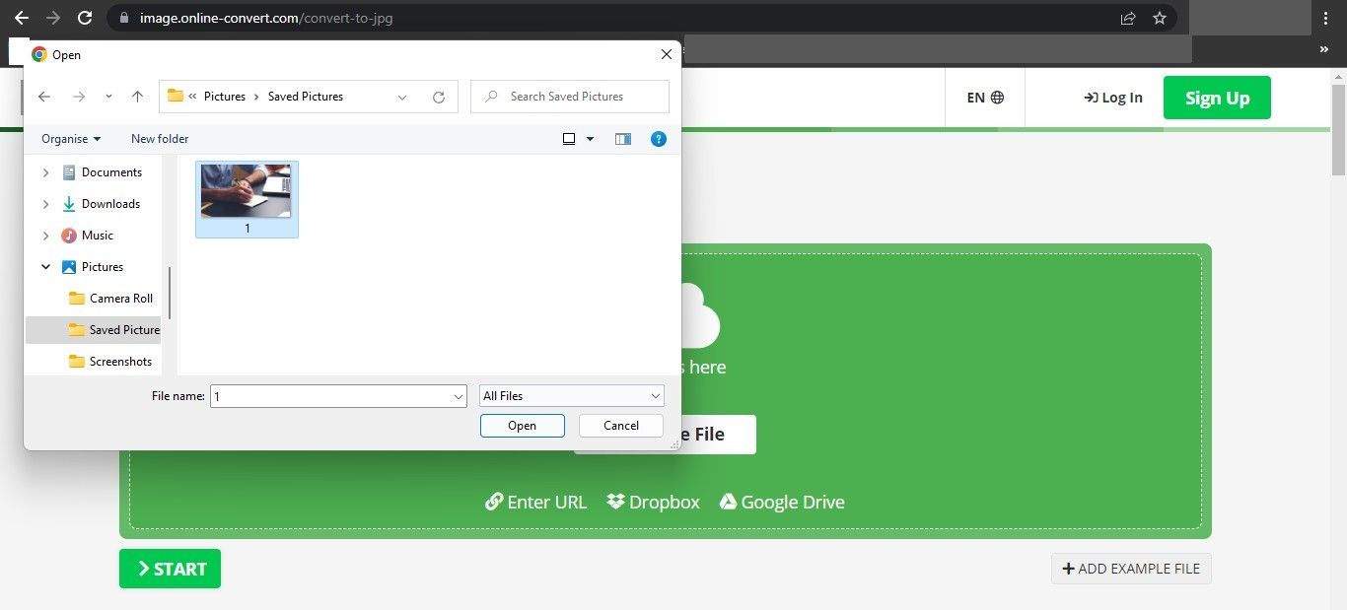Go back using the browser back arrow
1347x610 pixels.
tap(21, 17)
